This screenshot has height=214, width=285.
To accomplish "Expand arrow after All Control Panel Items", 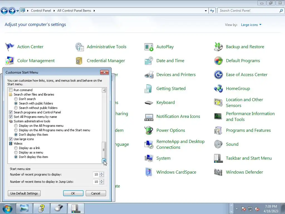I will coord(94,11).
